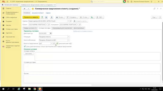The width and height of the screenshot is (163, 91).
Task: Add document to favorites via yellow star
Action: point(33,9)
